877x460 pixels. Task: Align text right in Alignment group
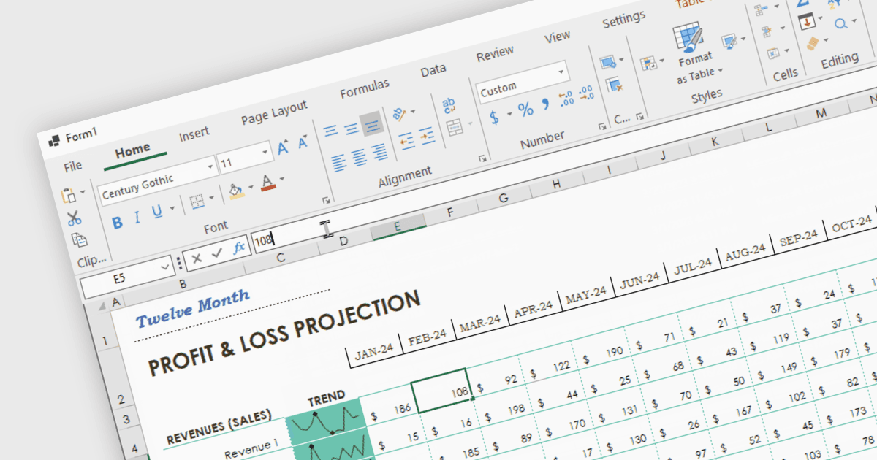[379, 152]
